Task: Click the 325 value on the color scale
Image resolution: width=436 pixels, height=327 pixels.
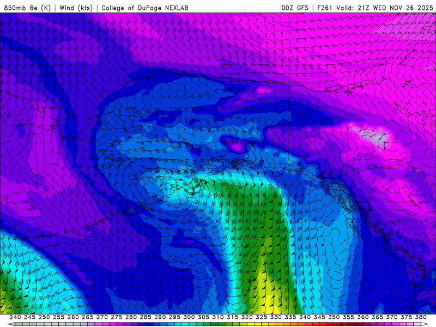Action: 262,317
